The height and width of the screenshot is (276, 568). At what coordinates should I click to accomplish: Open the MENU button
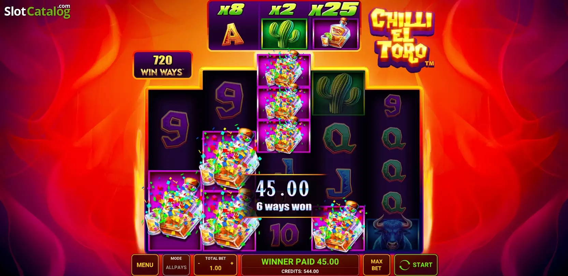[145, 265]
